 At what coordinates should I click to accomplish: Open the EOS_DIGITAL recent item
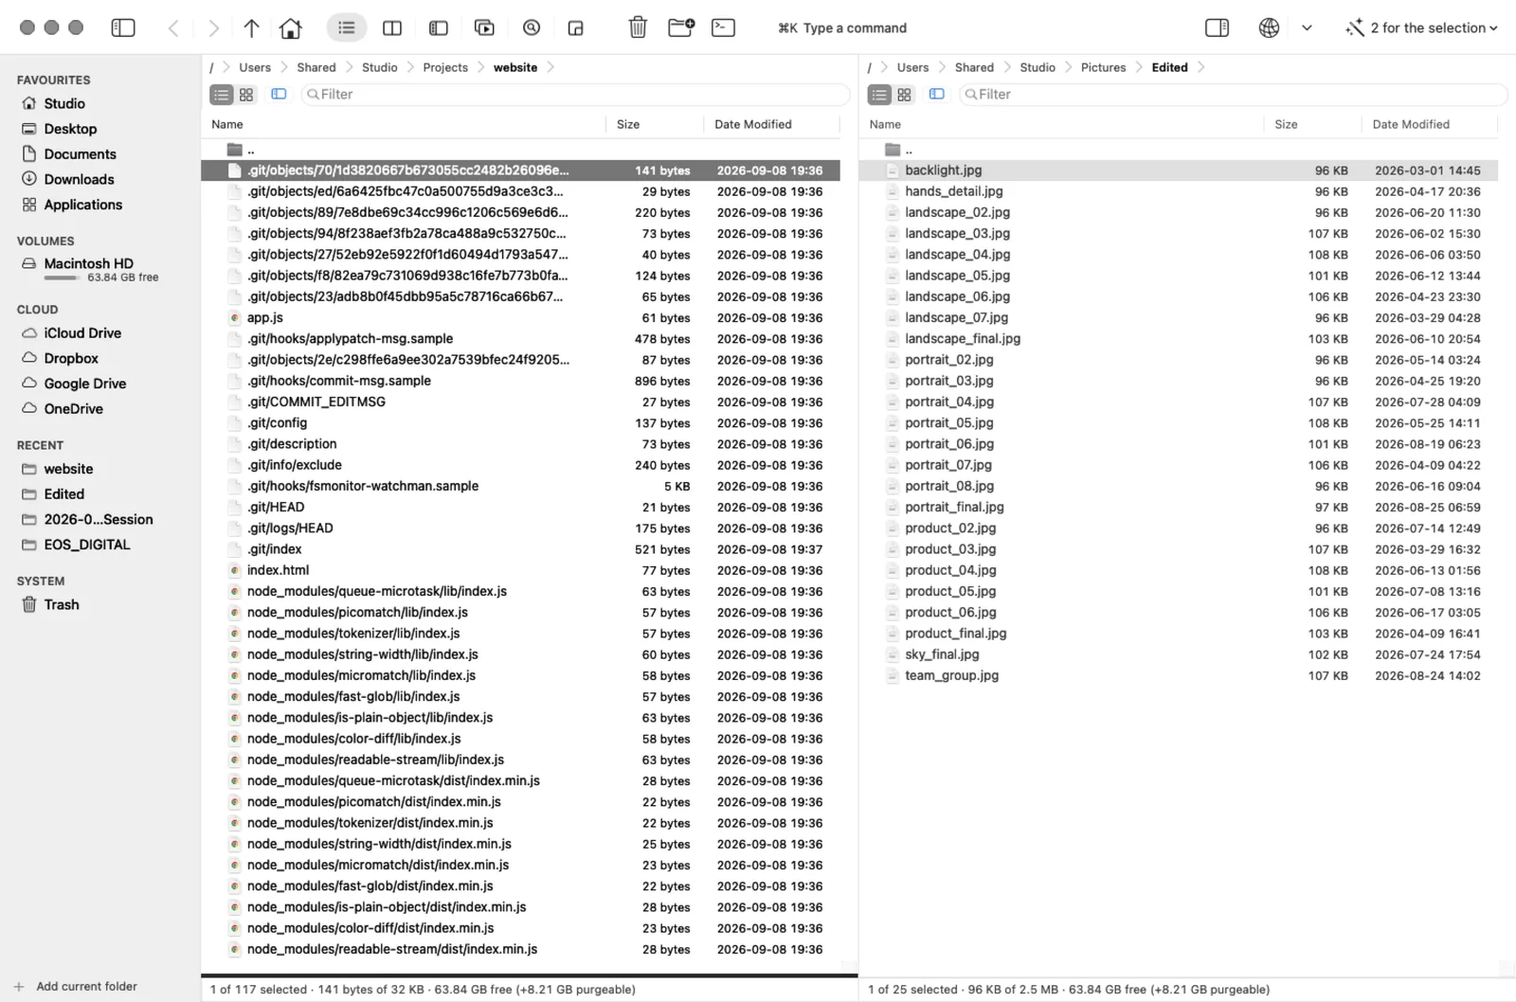pos(86,545)
